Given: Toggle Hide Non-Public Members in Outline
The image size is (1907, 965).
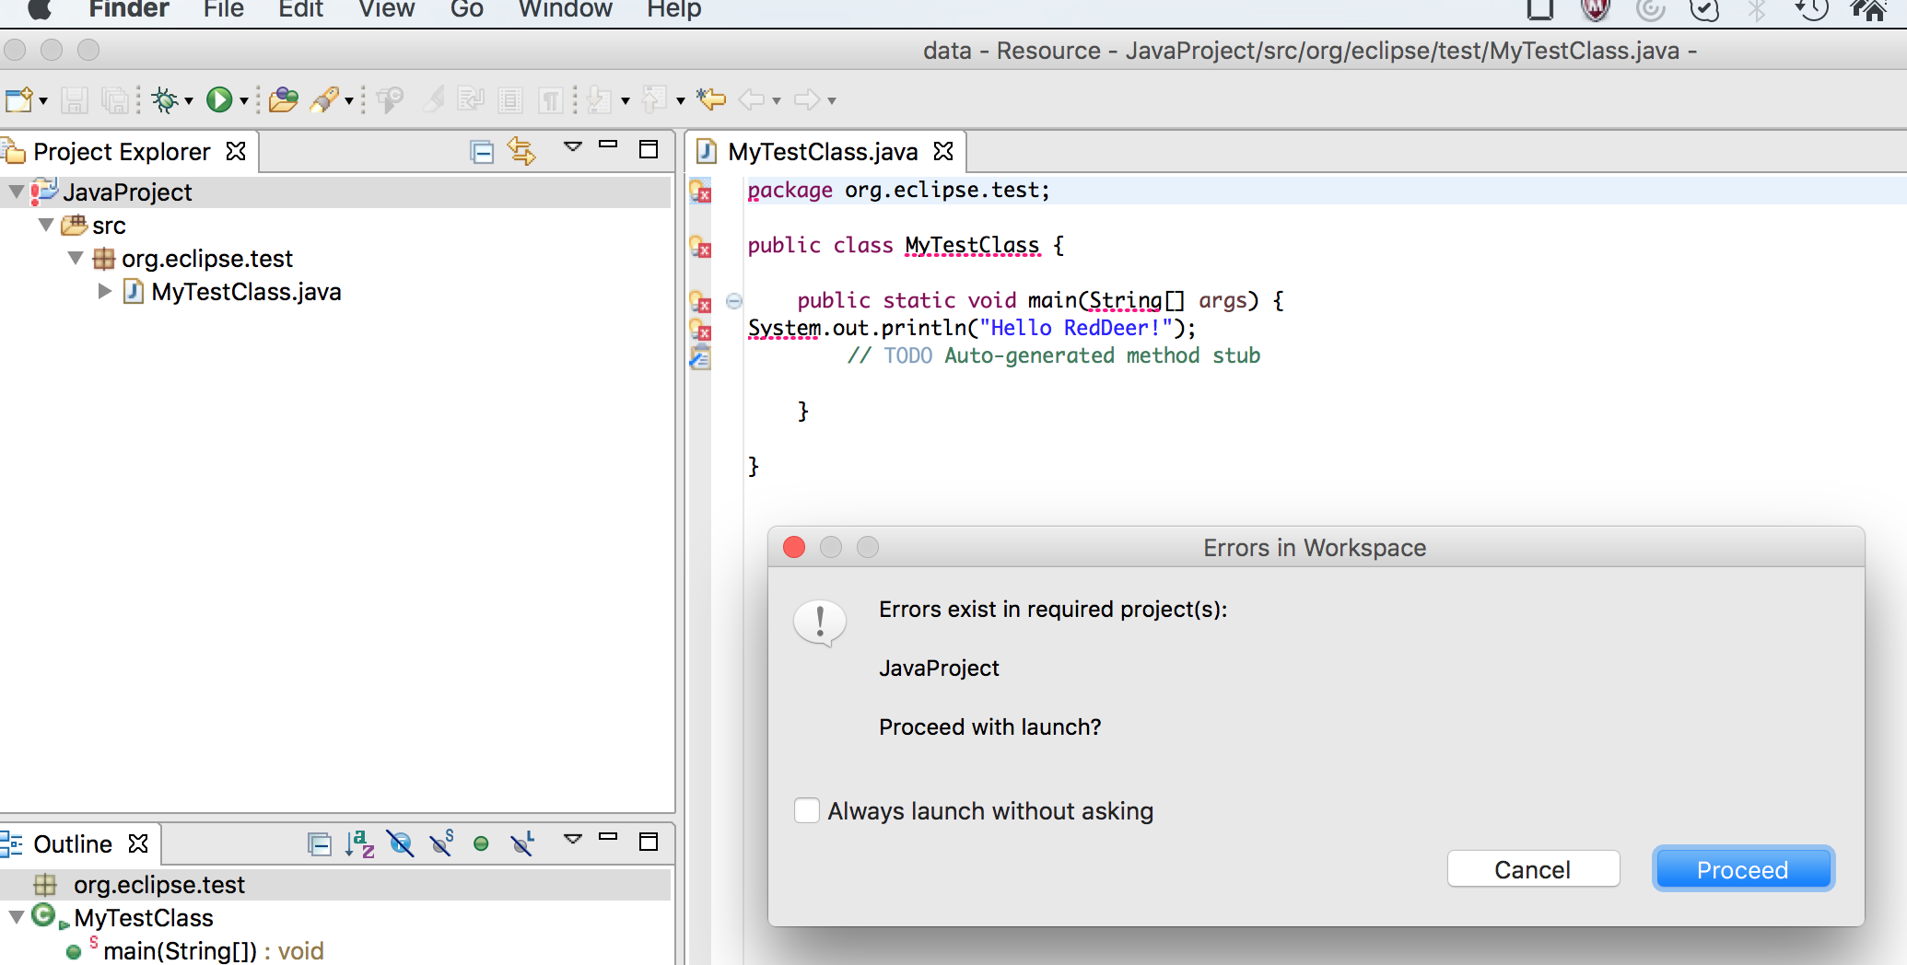Looking at the screenshot, I should point(481,843).
